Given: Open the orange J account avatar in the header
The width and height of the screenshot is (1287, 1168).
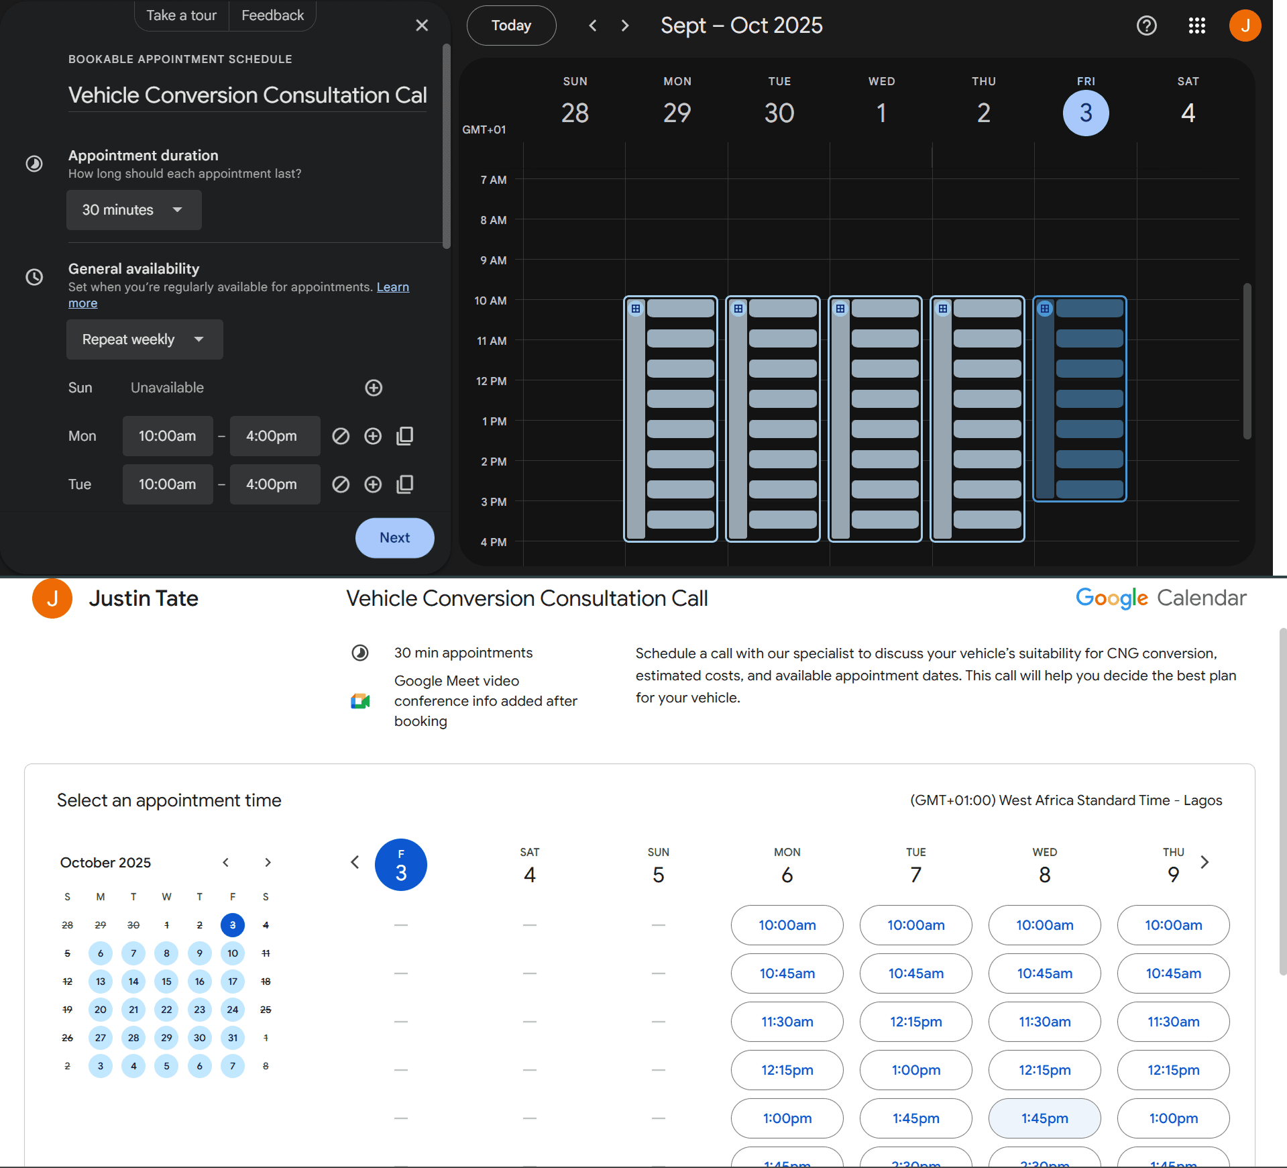Looking at the screenshot, I should [x=1245, y=25].
